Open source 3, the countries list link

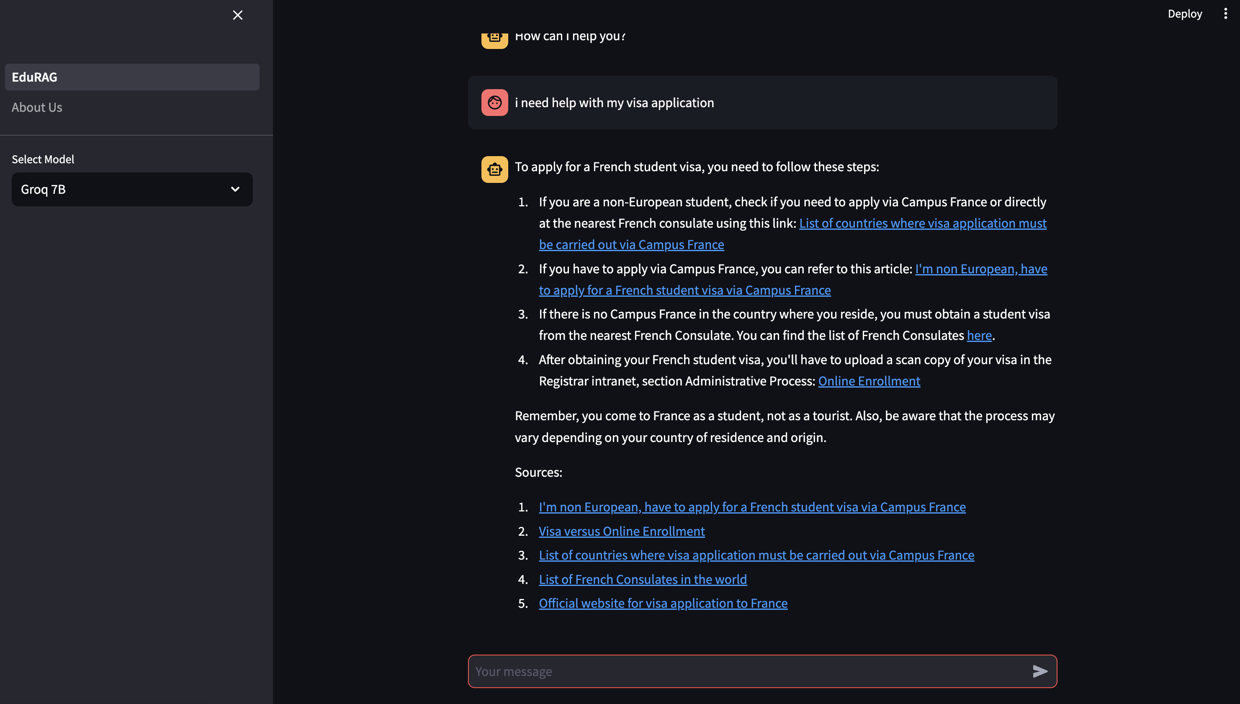click(756, 555)
